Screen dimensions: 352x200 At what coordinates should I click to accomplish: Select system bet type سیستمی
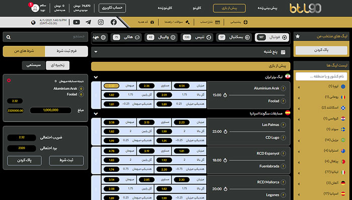click(x=34, y=65)
